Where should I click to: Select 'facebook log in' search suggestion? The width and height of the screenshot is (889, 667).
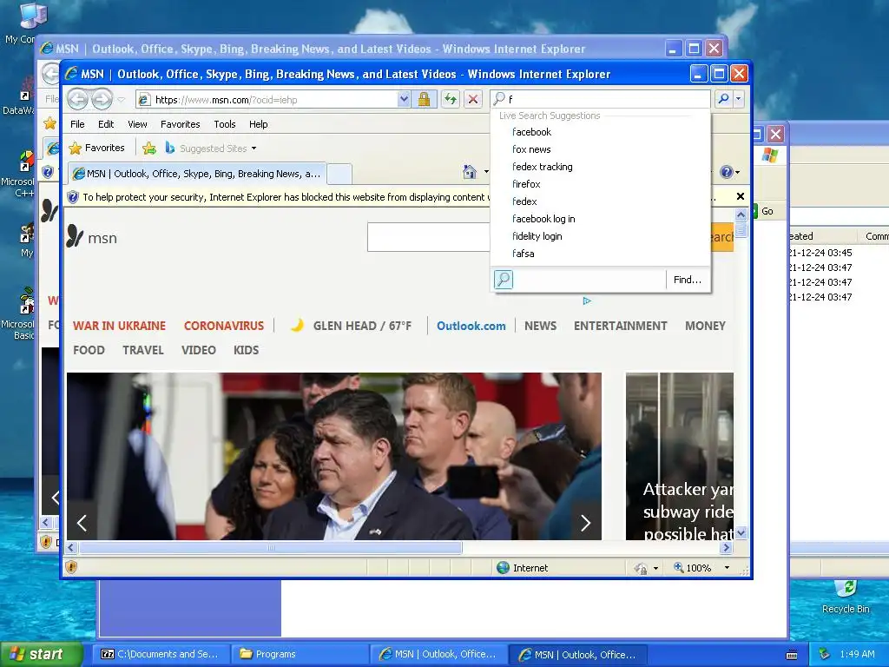pos(543,219)
